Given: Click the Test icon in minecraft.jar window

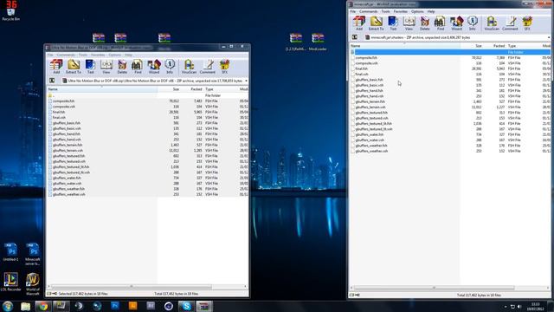Looking at the screenshot, I should (393, 23).
